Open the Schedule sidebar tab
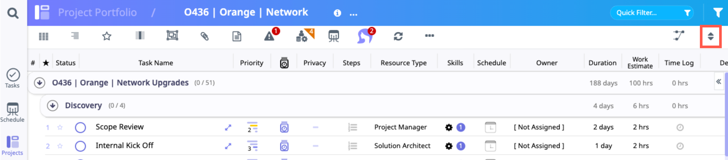Image resolution: width=728 pixels, height=160 pixels. click(x=13, y=112)
